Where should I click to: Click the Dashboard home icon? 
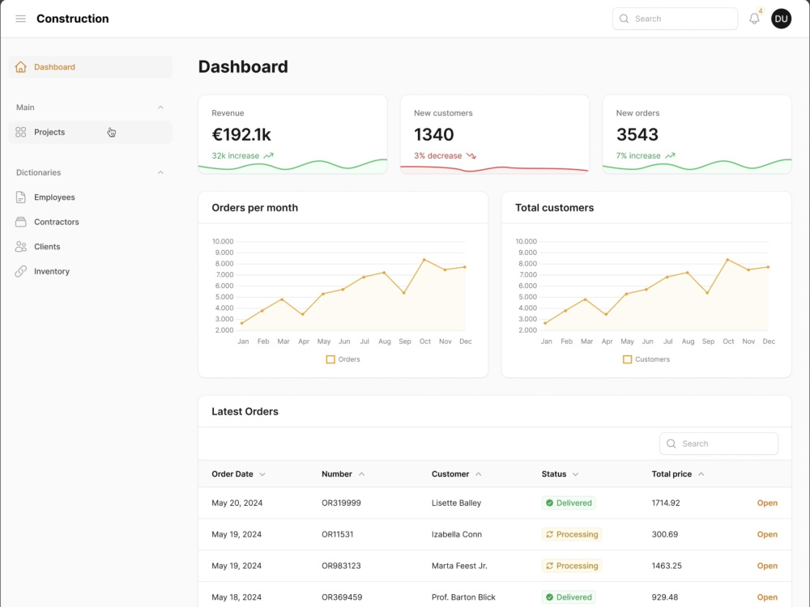coord(21,67)
